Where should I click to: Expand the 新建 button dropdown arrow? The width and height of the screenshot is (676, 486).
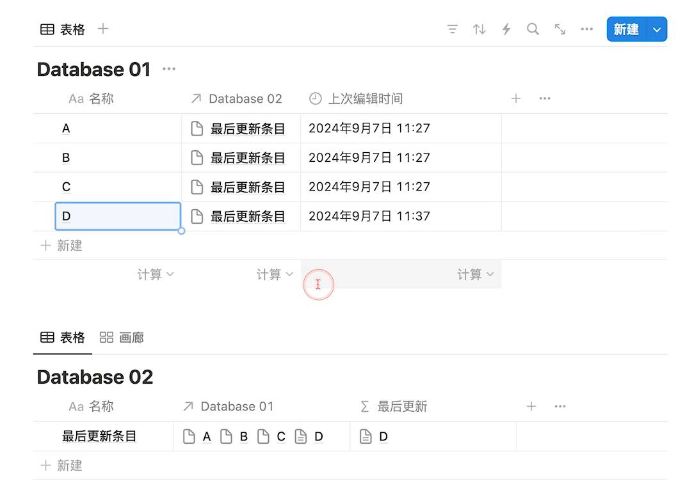pyautogui.click(x=657, y=29)
